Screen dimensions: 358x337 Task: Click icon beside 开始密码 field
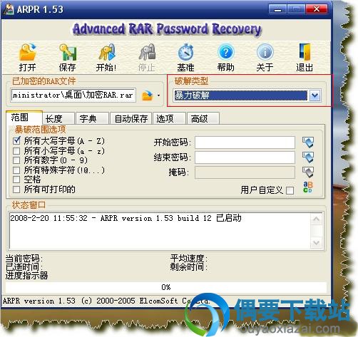pyautogui.click(x=308, y=142)
